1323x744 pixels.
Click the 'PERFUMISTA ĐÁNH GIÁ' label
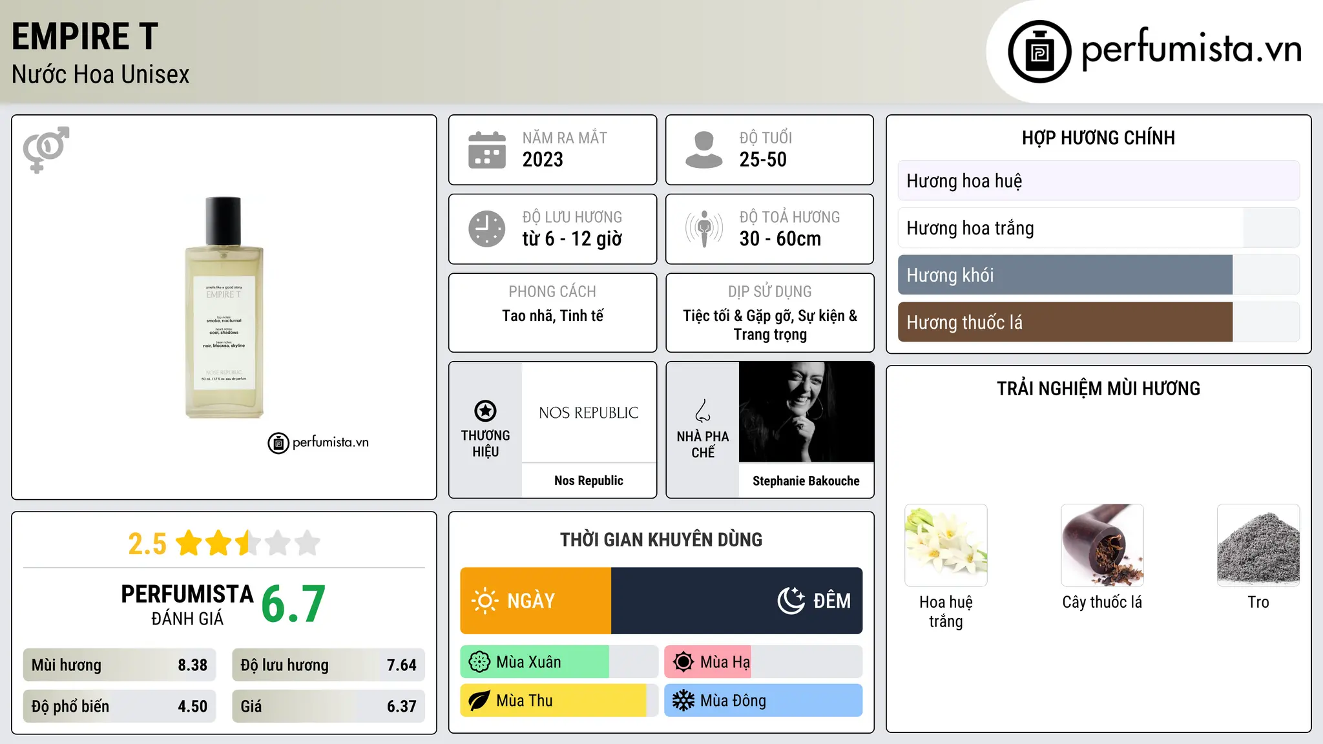point(187,604)
